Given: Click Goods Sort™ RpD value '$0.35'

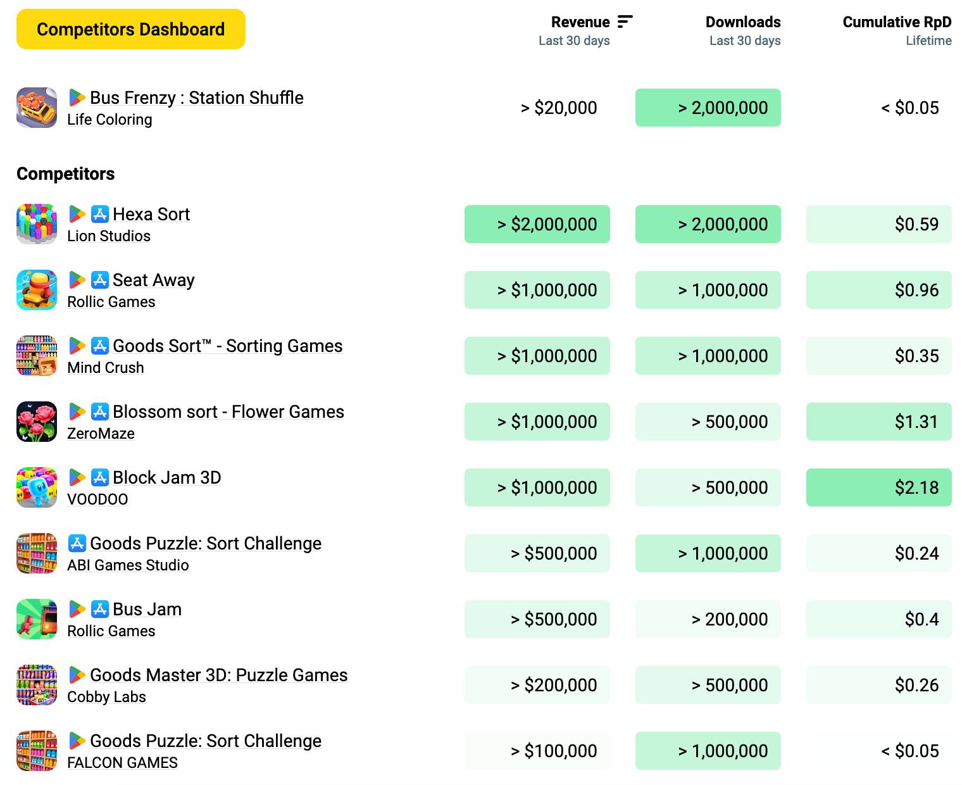Looking at the screenshot, I should pyautogui.click(x=879, y=356).
